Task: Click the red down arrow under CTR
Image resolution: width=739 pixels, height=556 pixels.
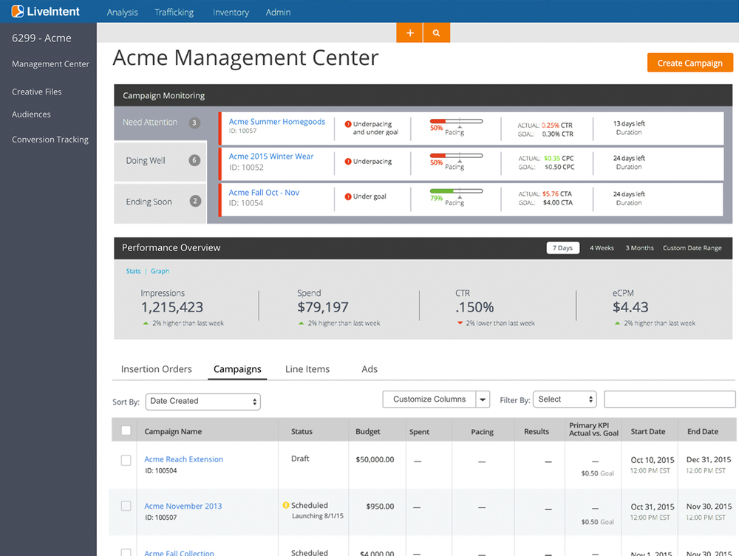Action: (460, 323)
